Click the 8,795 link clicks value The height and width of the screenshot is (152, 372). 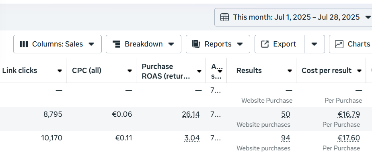click(53, 114)
